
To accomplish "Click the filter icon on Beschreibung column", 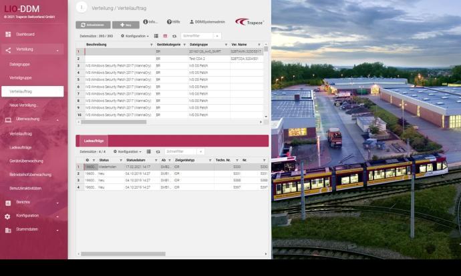I will point(151,44).
